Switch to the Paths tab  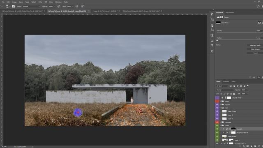(x=233, y=81)
